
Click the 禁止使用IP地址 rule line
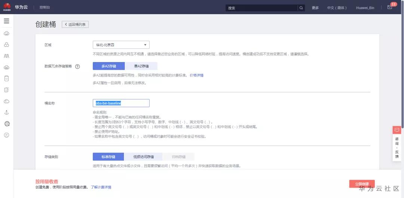coord(107,132)
